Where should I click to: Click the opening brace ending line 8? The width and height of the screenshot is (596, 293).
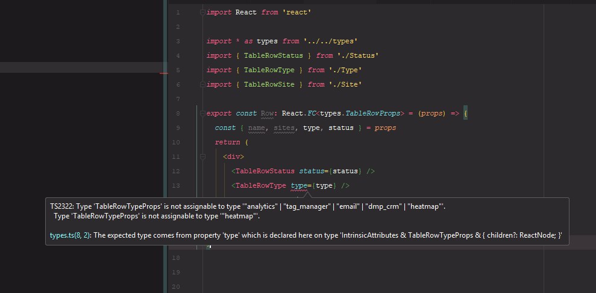click(x=465, y=114)
